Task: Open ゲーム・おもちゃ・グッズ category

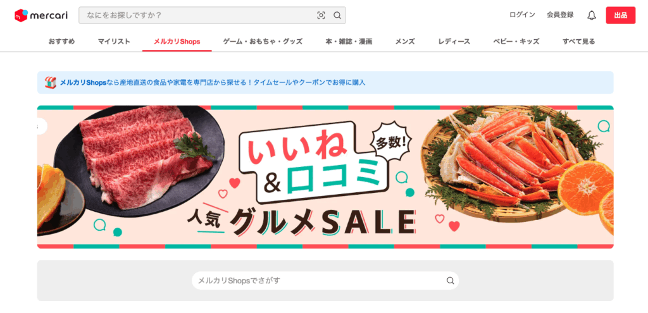Action: coord(263,41)
